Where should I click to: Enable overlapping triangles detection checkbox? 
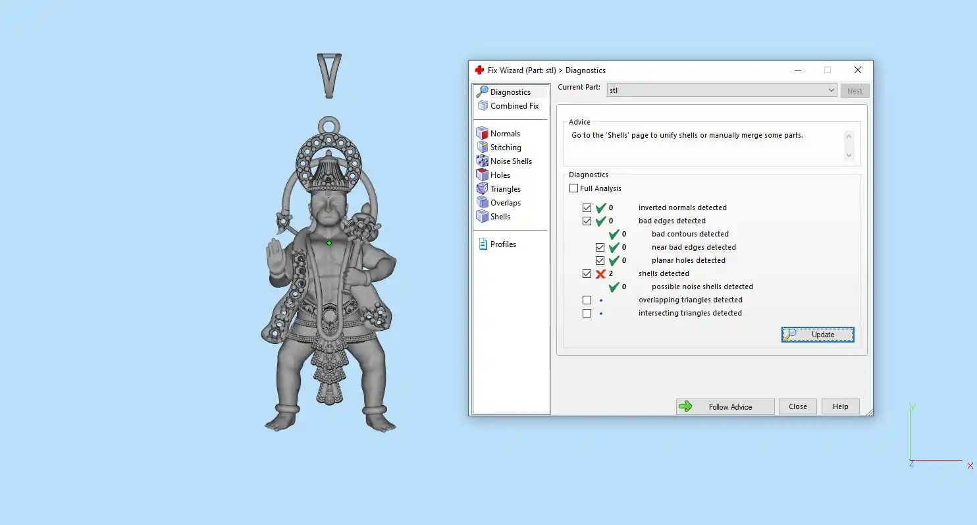(x=587, y=300)
